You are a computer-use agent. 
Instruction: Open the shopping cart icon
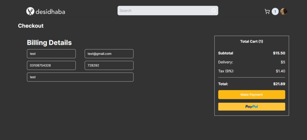tap(267, 11)
